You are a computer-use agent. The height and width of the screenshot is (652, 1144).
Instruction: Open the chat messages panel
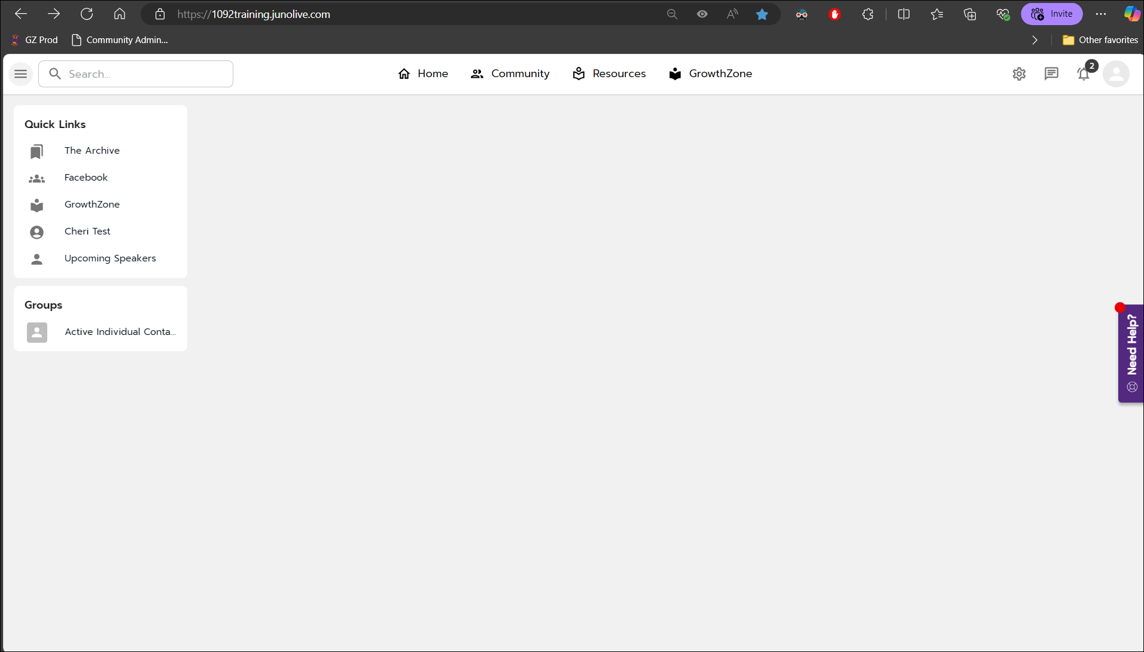pyautogui.click(x=1052, y=74)
